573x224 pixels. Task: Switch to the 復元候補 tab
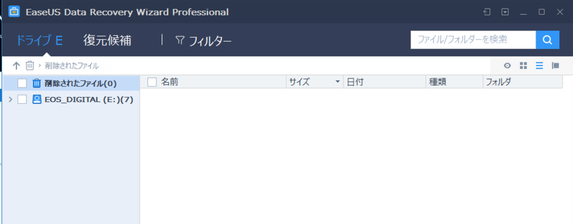click(x=107, y=40)
